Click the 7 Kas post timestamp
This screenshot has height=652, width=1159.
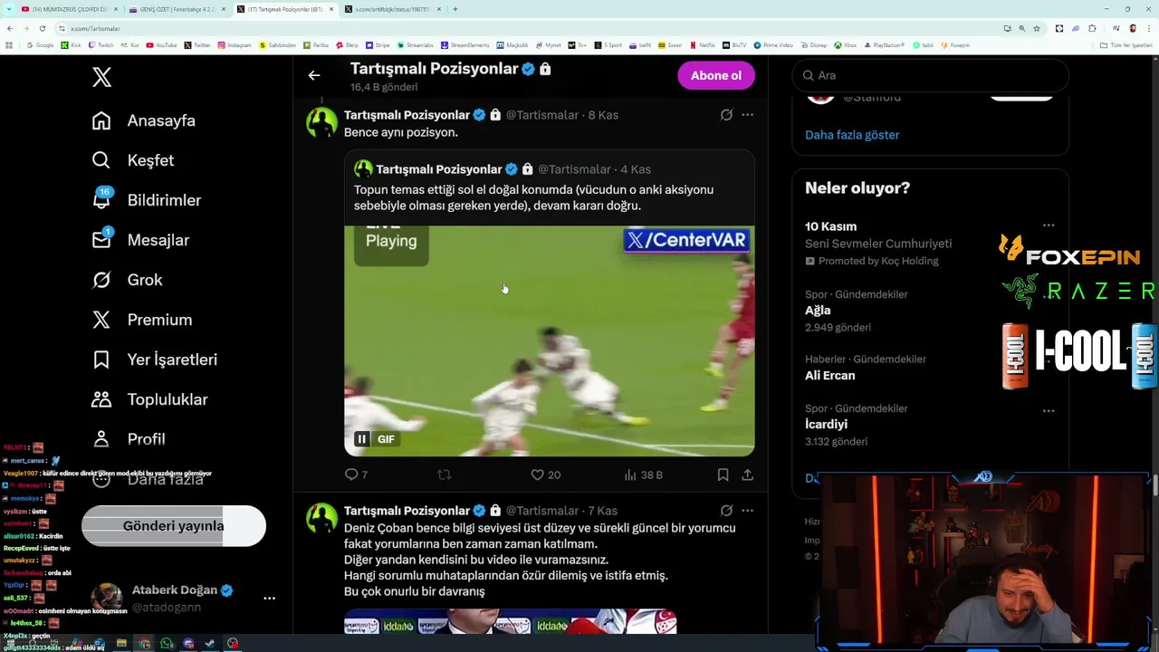603,511
